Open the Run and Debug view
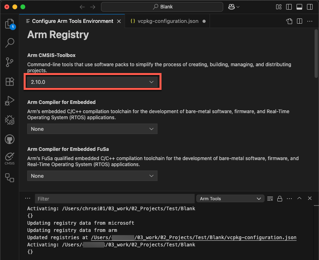Screen dimensions: 319x260 (x=10, y=101)
